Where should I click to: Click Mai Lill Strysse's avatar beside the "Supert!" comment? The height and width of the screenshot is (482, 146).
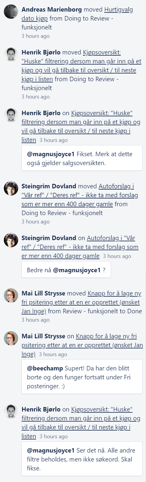pos(11,339)
